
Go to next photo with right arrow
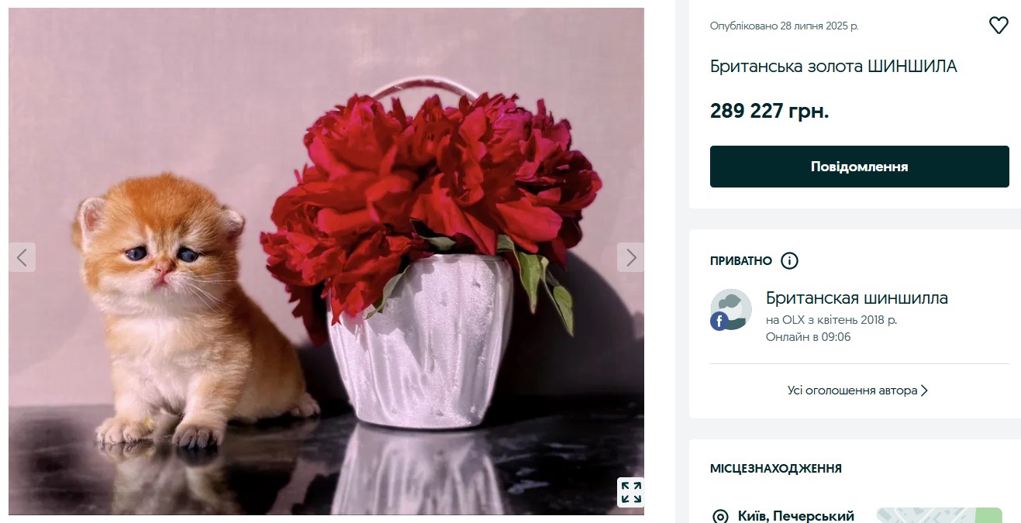pyautogui.click(x=631, y=257)
